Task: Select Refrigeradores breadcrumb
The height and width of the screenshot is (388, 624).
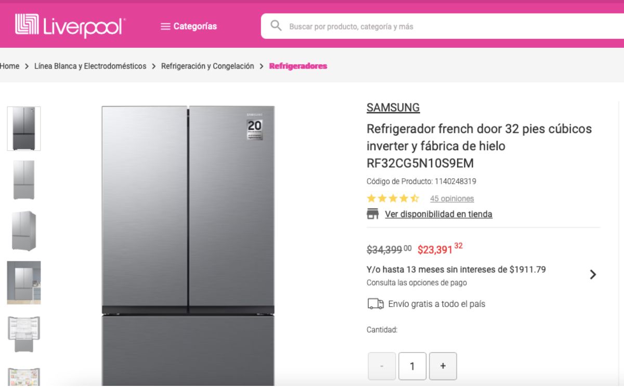Action: [298, 66]
